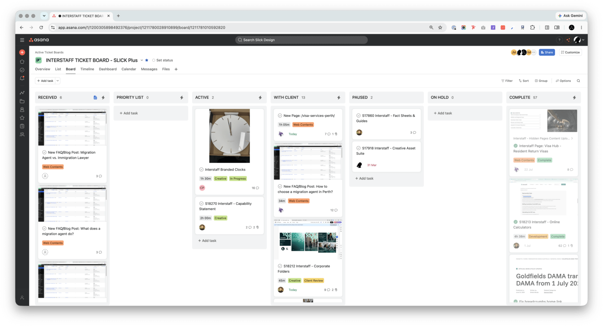Click Ask Gemini button in Chrome
Screen dimensions: 603x326
pos(571,16)
